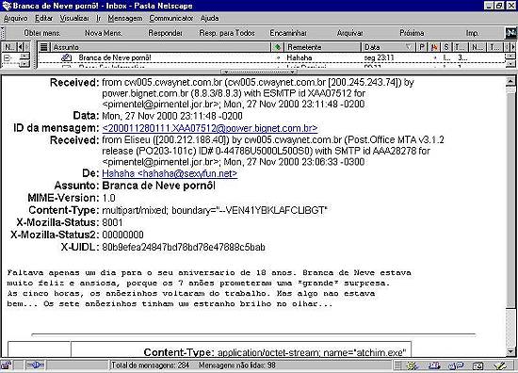Open Newsgroups icon in component bar
The height and width of the screenshot is (373, 518).
coord(456,365)
